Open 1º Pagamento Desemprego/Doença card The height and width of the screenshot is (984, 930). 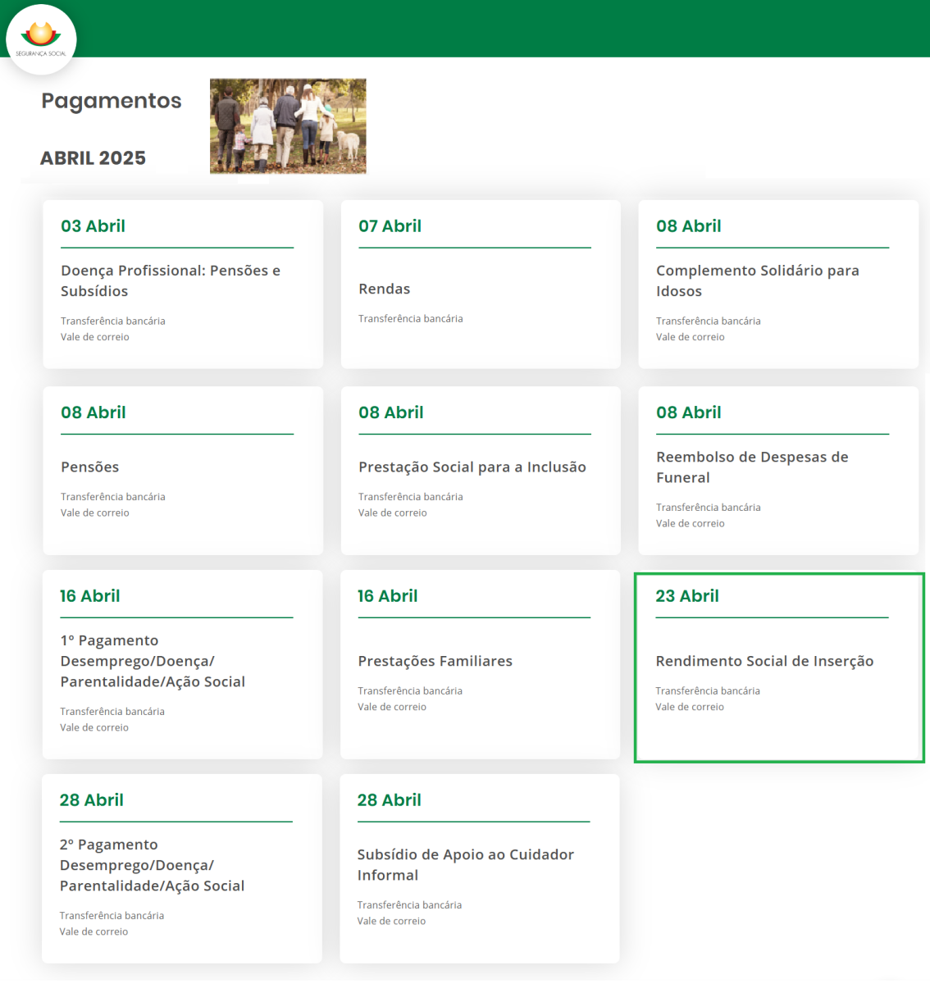pos(182,664)
